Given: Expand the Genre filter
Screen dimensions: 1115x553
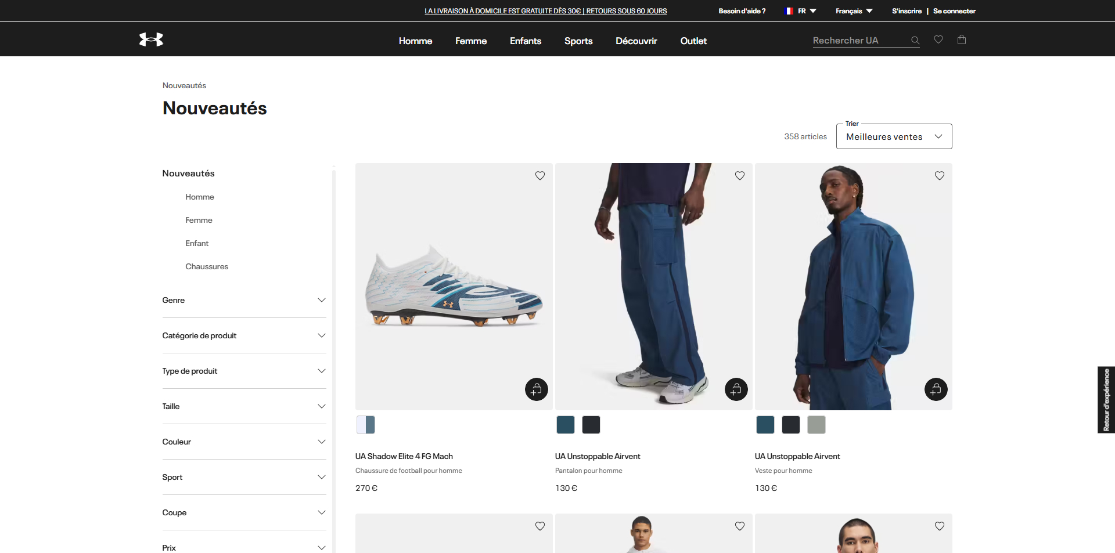Looking at the screenshot, I should [x=244, y=300].
